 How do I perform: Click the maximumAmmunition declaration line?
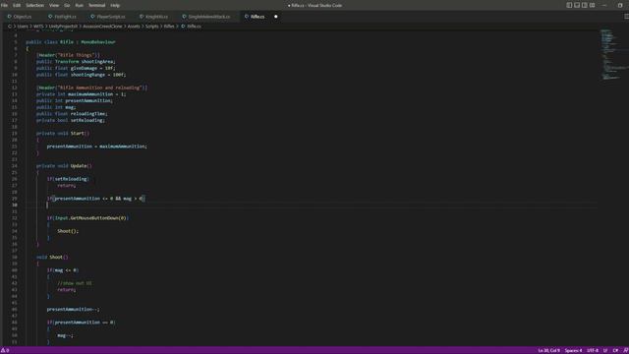point(81,94)
